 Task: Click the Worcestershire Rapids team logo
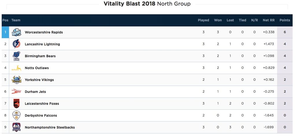[16, 32]
